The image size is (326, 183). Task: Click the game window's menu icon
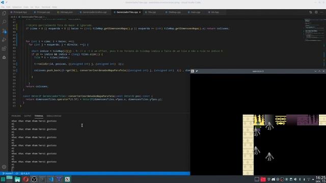point(193,71)
